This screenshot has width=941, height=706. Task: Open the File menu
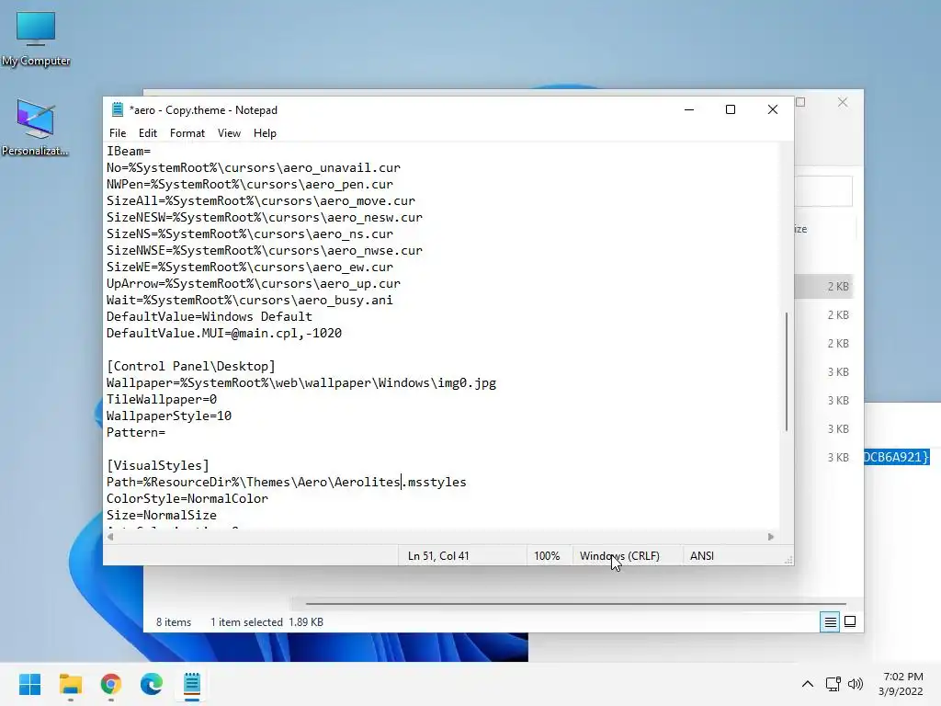click(x=118, y=133)
